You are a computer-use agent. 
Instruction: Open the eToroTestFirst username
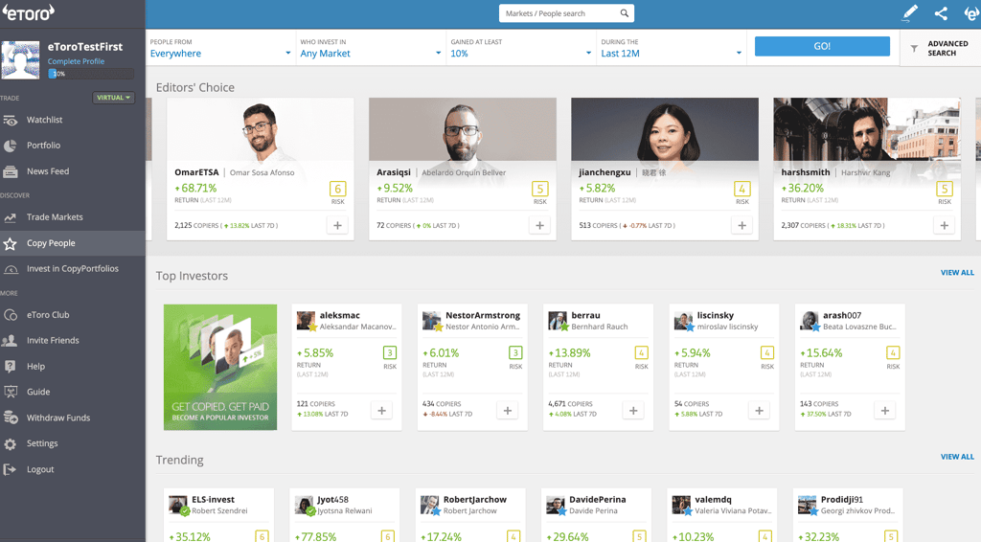pyautogui.click(x=85, y=47)
